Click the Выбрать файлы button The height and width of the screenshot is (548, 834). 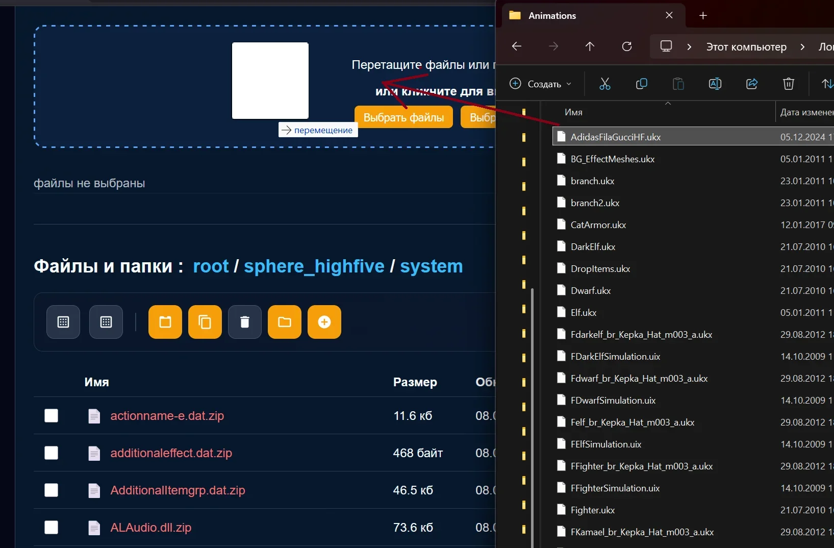tap(403, 117)
